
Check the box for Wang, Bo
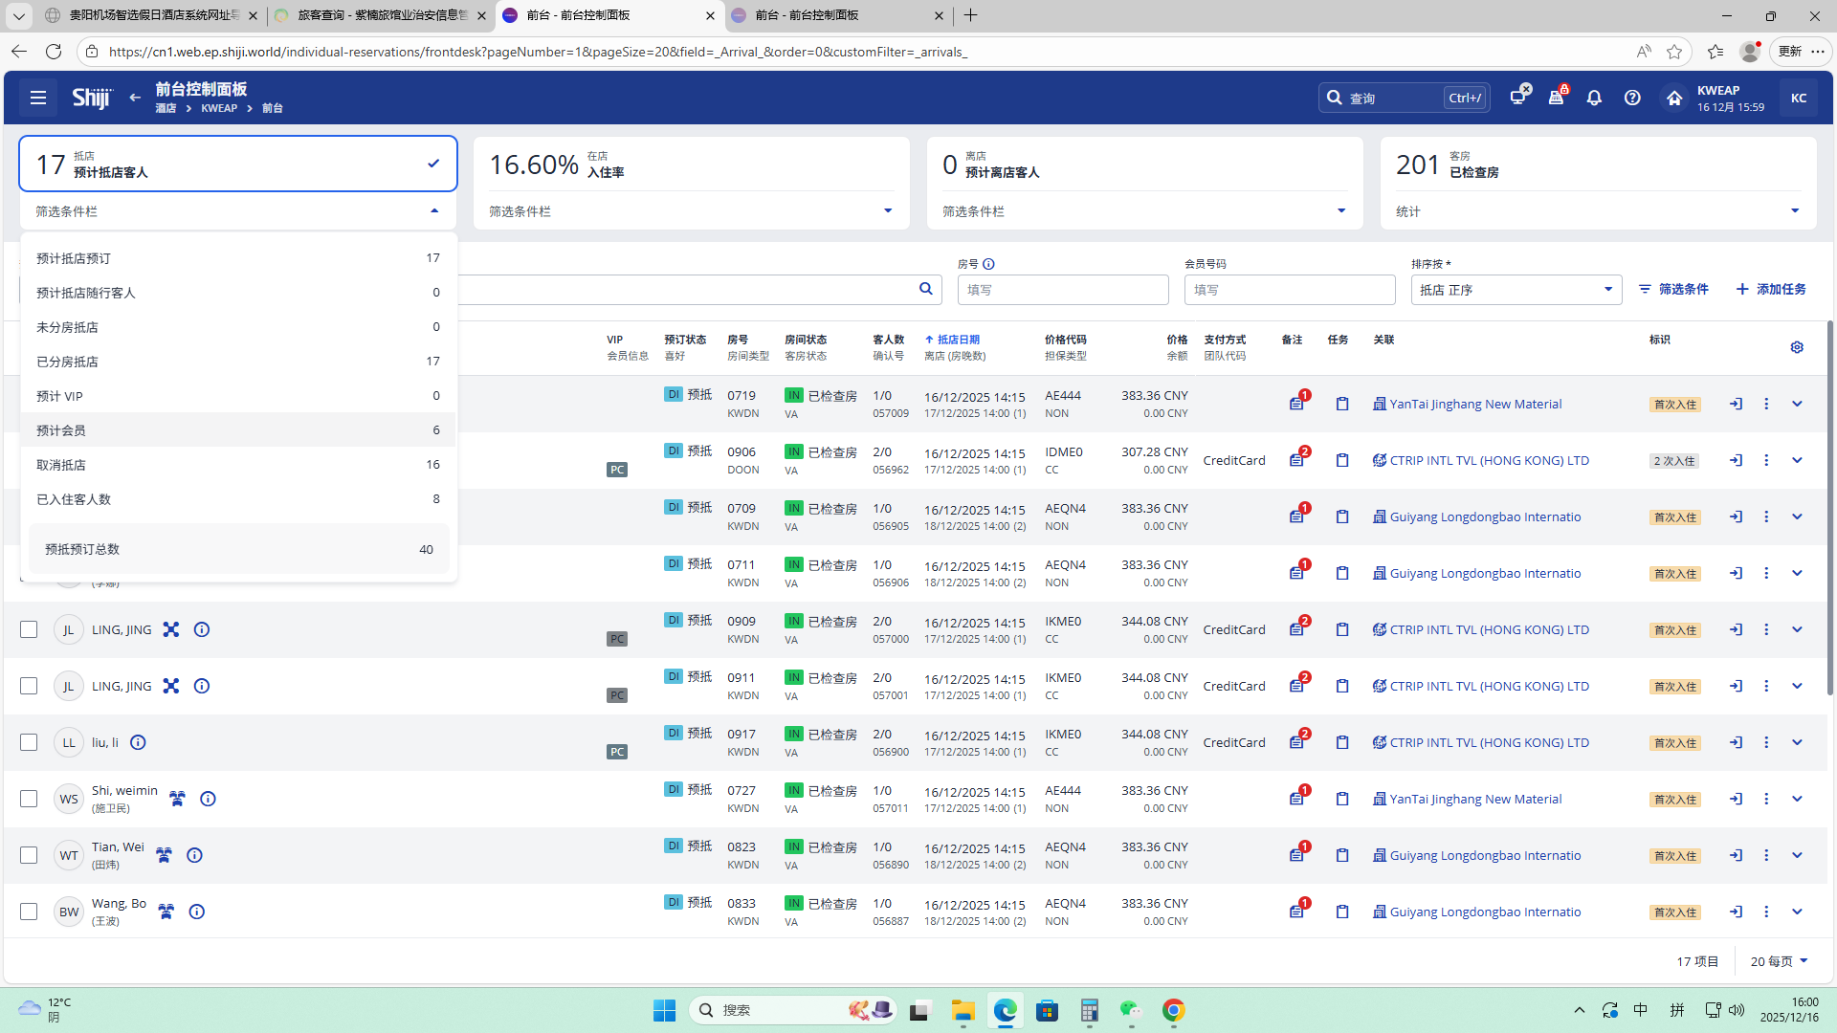click(x=29, y=912)
